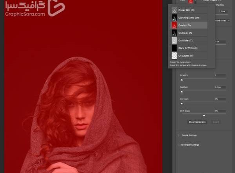Click the Smooth slider handle
The image size is (235, 173).
pyautogui.click(x=182, y=80)
